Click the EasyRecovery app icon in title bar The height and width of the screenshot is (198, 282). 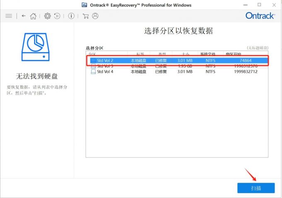(x=84, y=5)
